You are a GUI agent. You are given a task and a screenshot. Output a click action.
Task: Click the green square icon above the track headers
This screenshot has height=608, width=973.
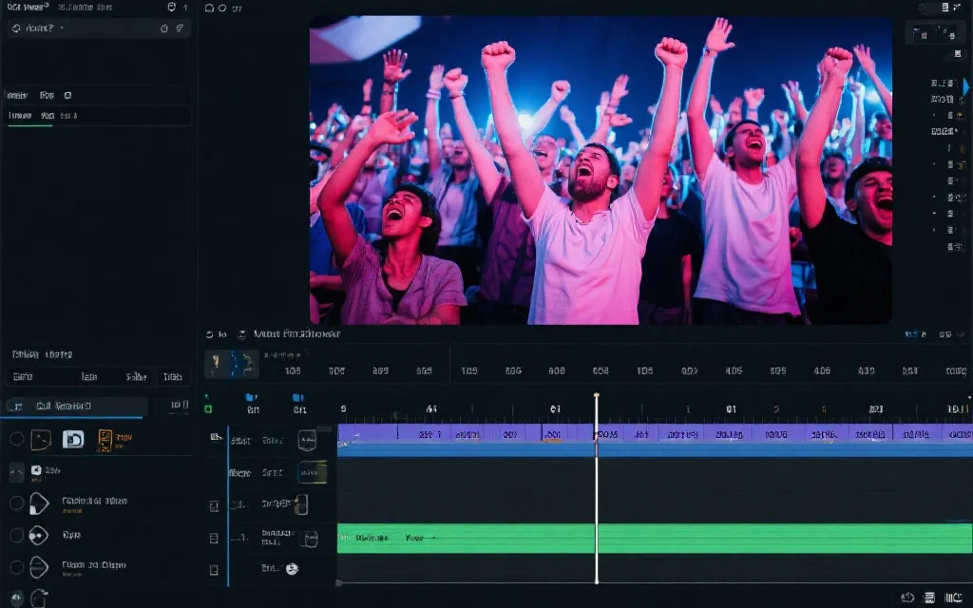(x=208, y=408)
